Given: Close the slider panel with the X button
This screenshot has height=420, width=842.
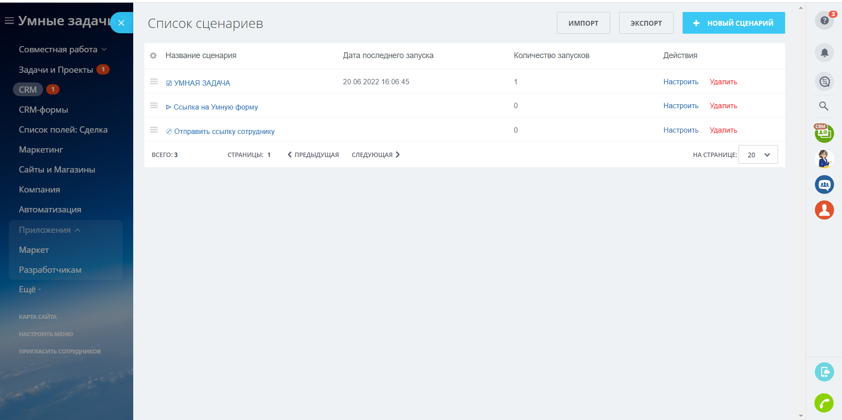Looking at the screenshot, I should (121, 23).
